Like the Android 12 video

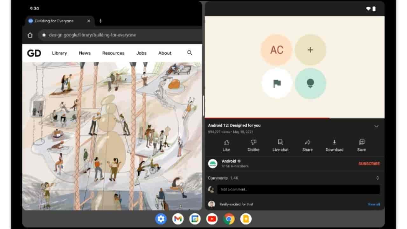[226, 146]
